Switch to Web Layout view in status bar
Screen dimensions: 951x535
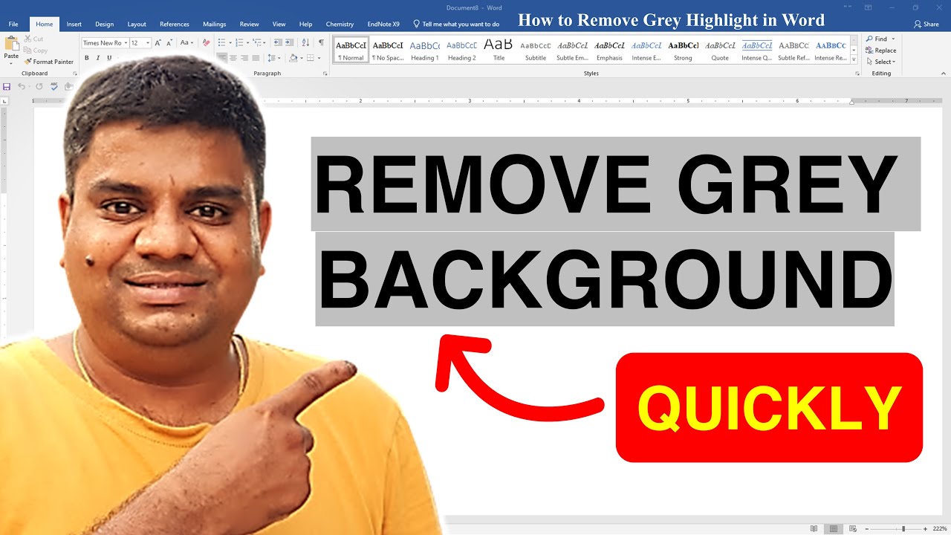(x=854, y=528)
